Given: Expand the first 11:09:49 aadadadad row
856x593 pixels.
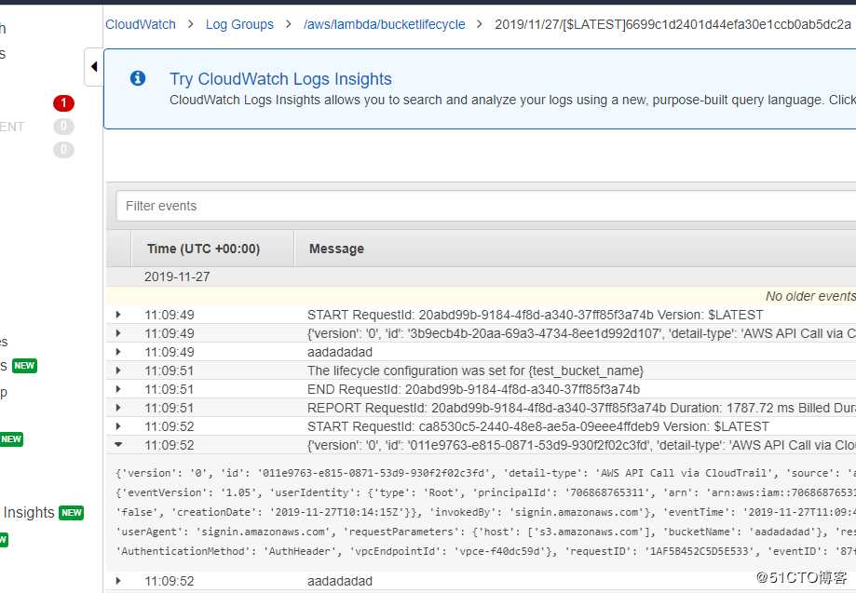Looking at the screenshot, I should (118, 352).
